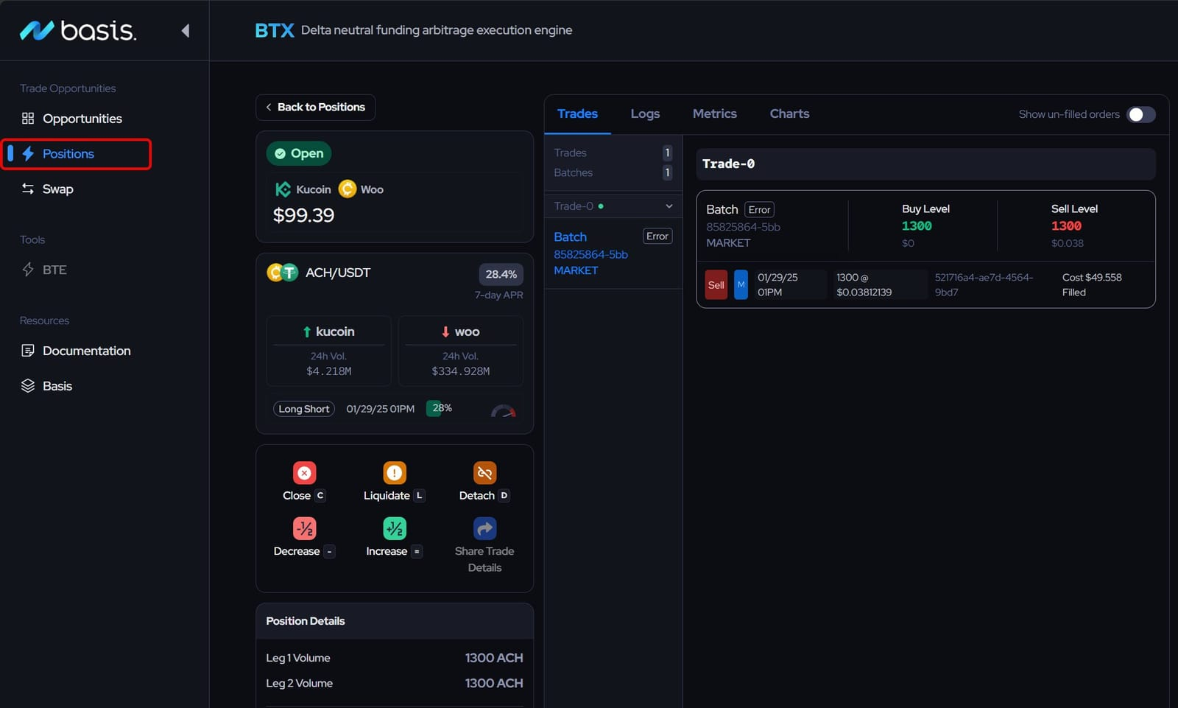Click the Opportunities grid icon
This screenshot has height=708, width=1178.
coord(28,119)
